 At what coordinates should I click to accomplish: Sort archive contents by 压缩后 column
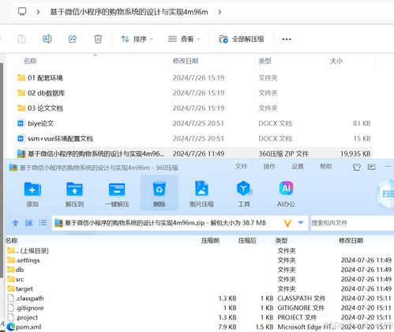pyautogui.click(x=247, y=240)
